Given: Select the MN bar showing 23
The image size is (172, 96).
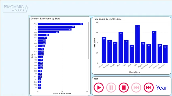Looking at the screenshot, I should [43, 35].
